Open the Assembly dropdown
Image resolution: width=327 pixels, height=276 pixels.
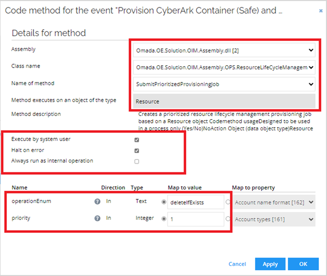tap(224, 51)
